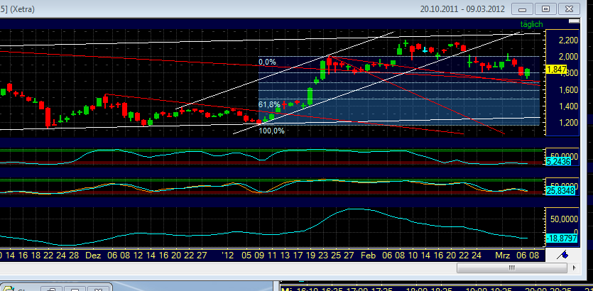This screenshot has width=593, height=291.
Task: Select the 61,8% Fibonacci level label
Action: tap(269, 104)
